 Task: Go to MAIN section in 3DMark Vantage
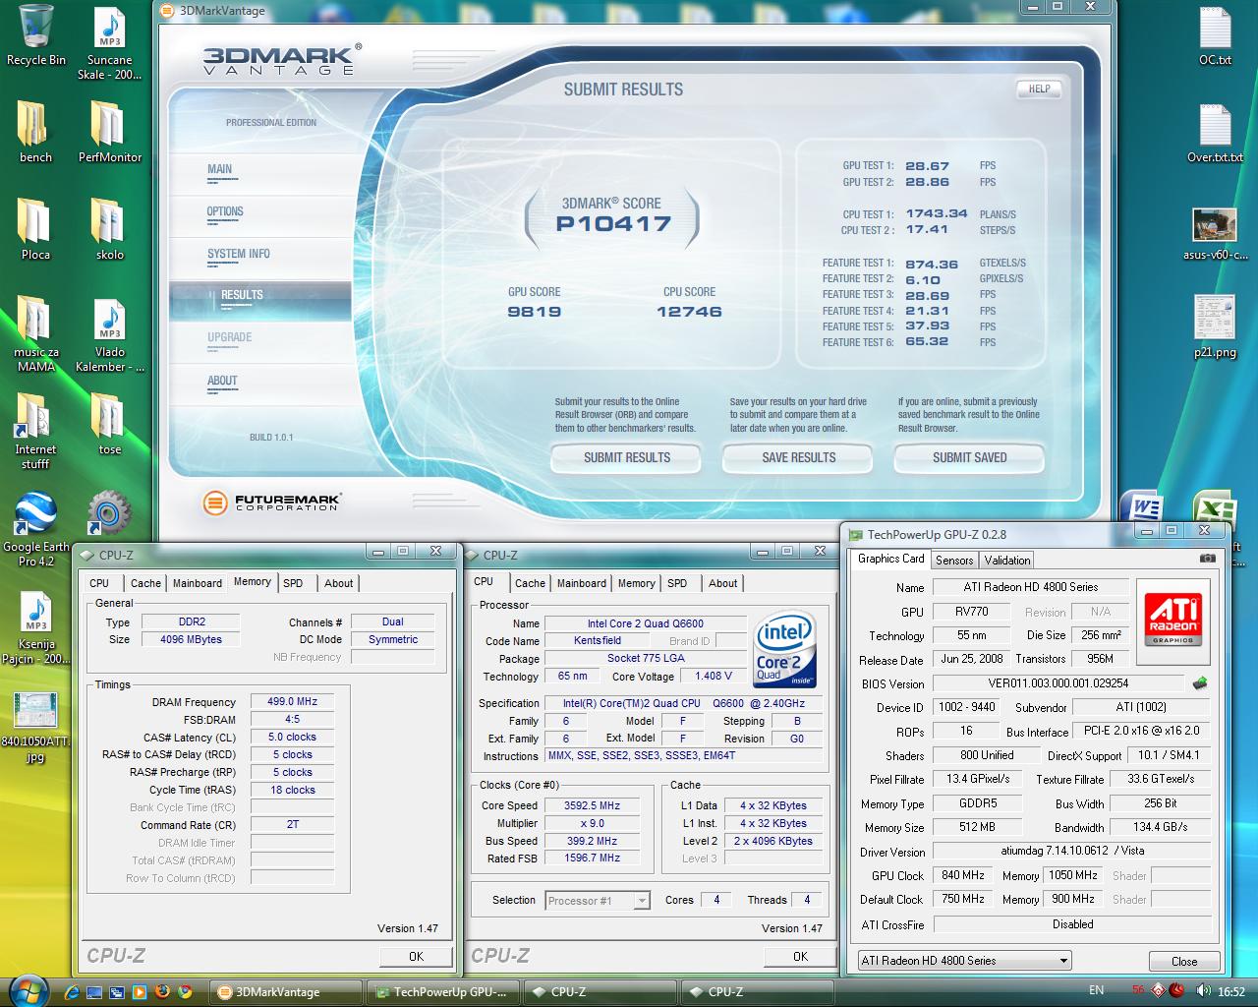tap(219, 169)
